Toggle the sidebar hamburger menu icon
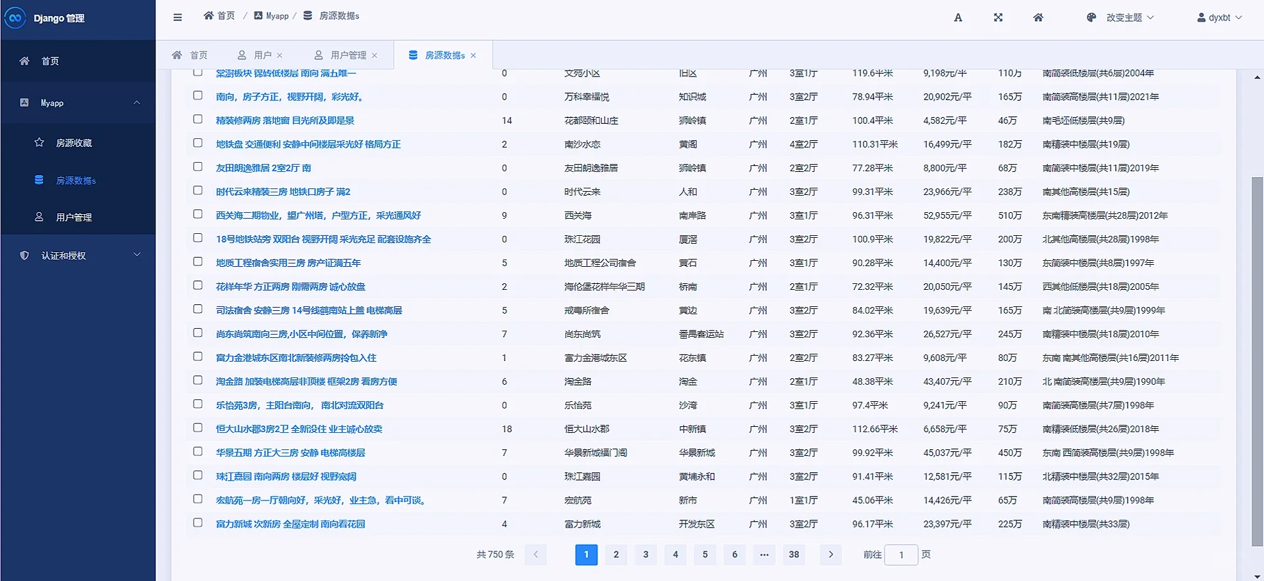The height and width of the screenshot is (581, 1264). (178, 17)
